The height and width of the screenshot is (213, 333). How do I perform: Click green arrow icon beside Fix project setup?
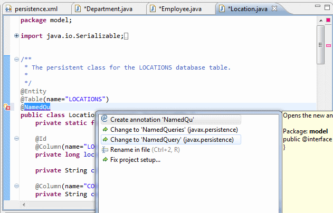[105, 160]
